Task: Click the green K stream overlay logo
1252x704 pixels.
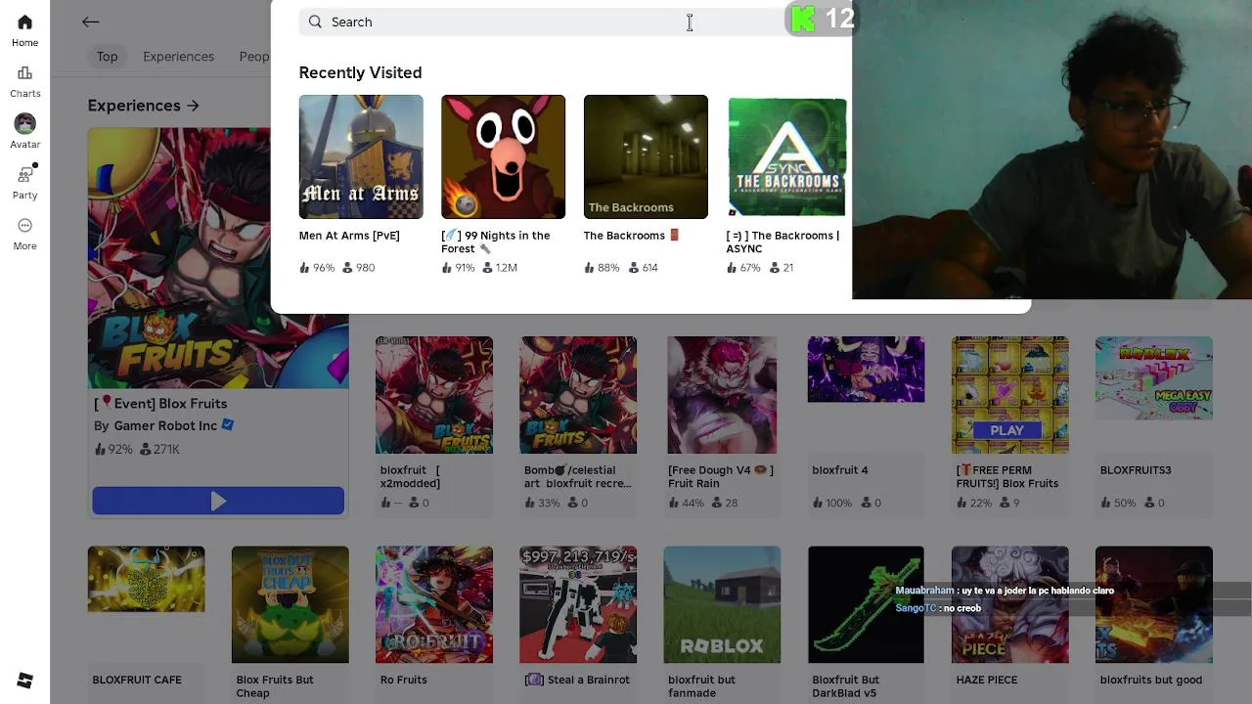Action: click(803, 19)
